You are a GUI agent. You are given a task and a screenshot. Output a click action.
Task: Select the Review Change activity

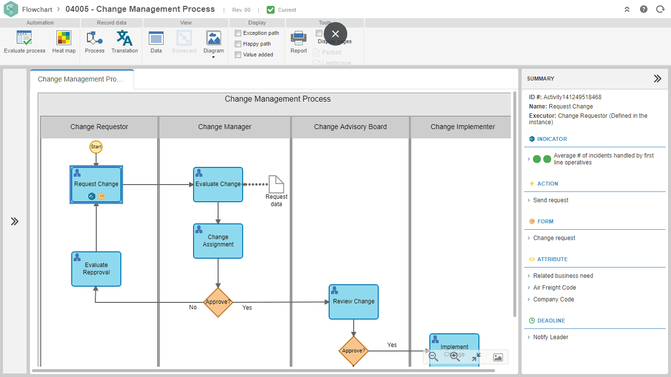click(354, 302)
